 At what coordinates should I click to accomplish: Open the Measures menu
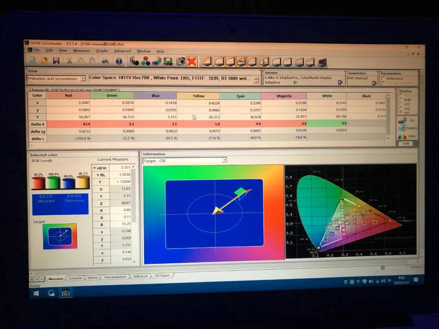pos(81,51)
